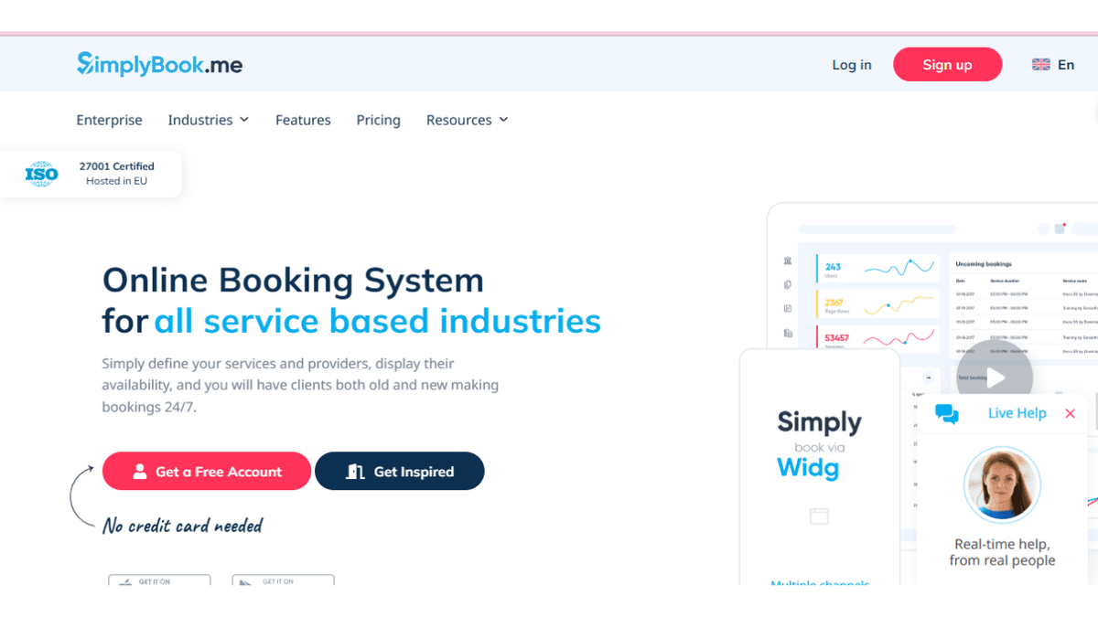Click the "Upcoming bookings" heading
The width and height of the screenshot is (1098, 617).
pos(984,264)
